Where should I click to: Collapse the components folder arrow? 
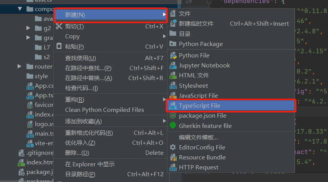pos(20,8)
